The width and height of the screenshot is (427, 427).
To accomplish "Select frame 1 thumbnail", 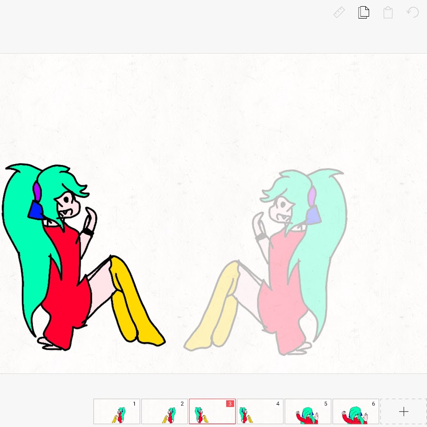I will tap(117, 411).
